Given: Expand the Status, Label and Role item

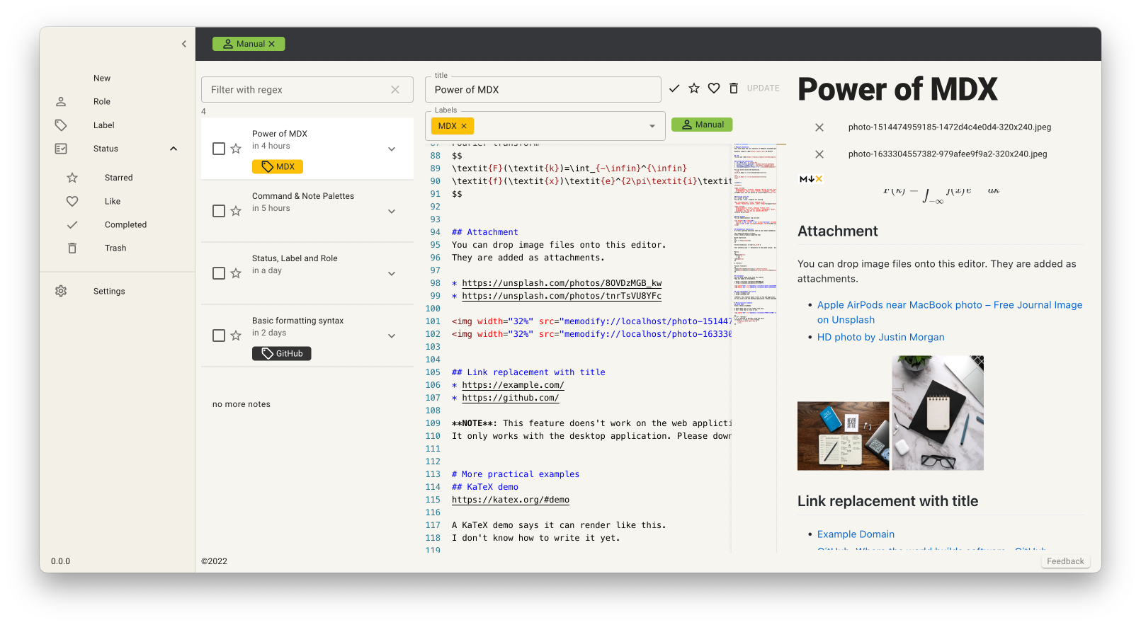Looking at the screenshot, I should (x=392, y=273).
